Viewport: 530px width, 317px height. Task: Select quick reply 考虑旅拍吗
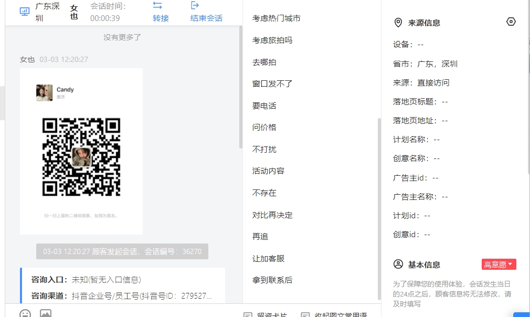pyautogui.click(x=272, y=40)
